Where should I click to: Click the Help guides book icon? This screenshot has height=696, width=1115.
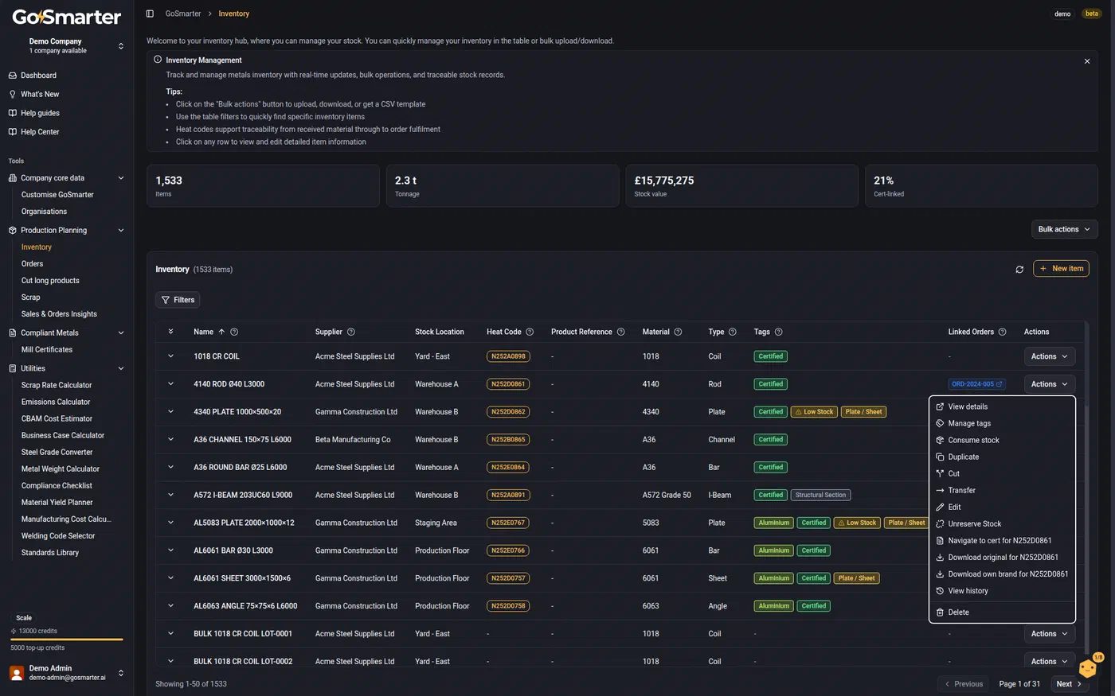pos(13,113)
